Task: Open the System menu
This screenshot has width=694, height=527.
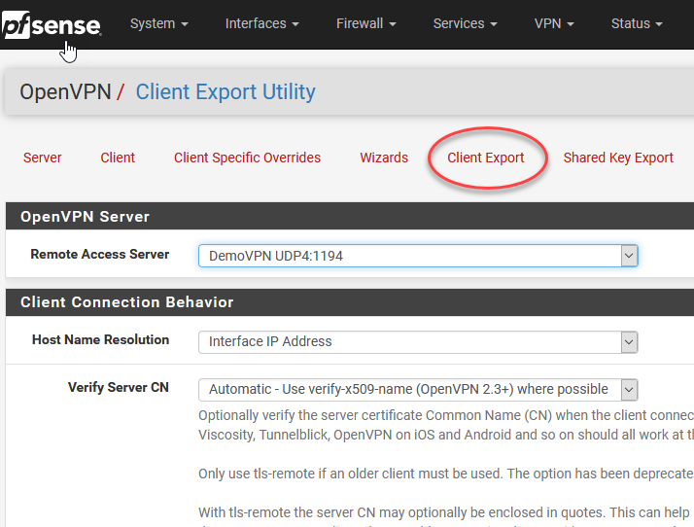Action: pyautogui.click(x=158, y=23)
